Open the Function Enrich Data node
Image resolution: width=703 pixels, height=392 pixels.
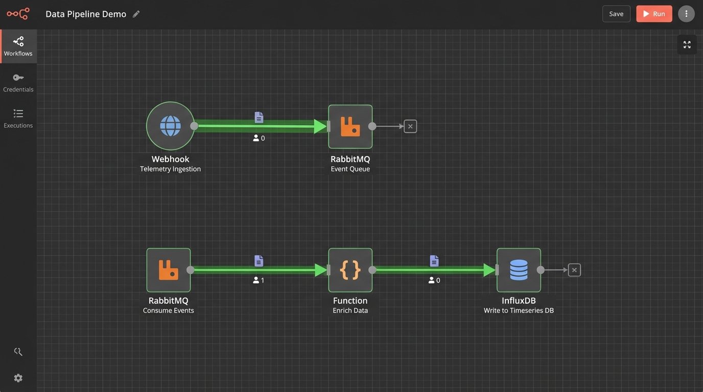tap(350, 270)
